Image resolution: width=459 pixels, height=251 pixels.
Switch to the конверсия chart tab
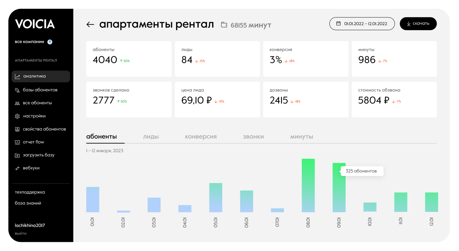coord(201,137)
